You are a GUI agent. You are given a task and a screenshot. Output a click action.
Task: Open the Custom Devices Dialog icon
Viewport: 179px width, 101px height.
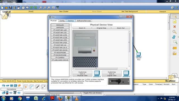57,8
